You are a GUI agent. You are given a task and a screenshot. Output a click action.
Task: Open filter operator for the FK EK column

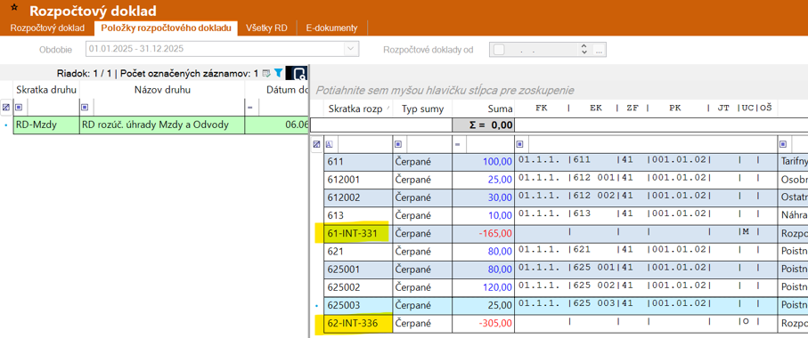(520, 145)
